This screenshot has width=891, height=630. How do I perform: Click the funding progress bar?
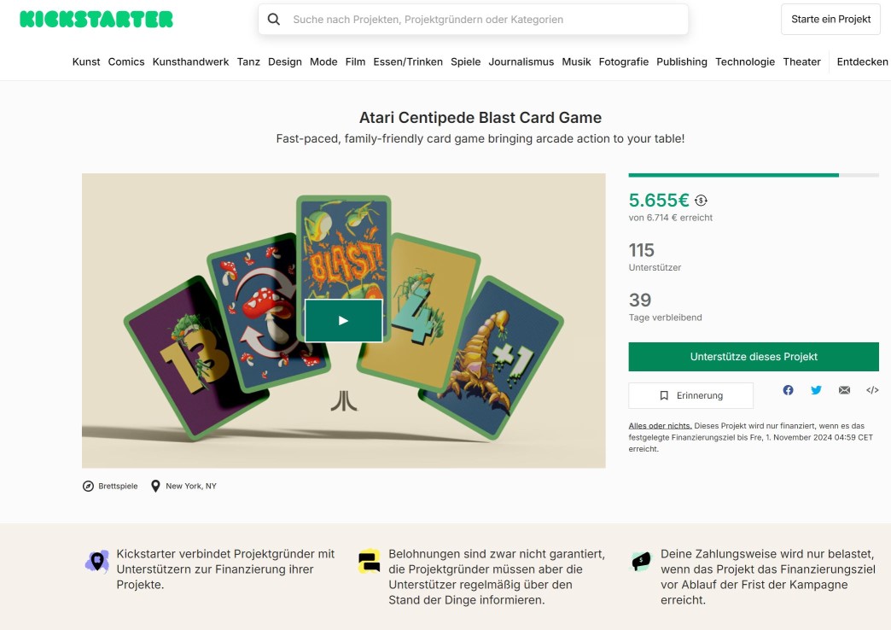(754, 175)
